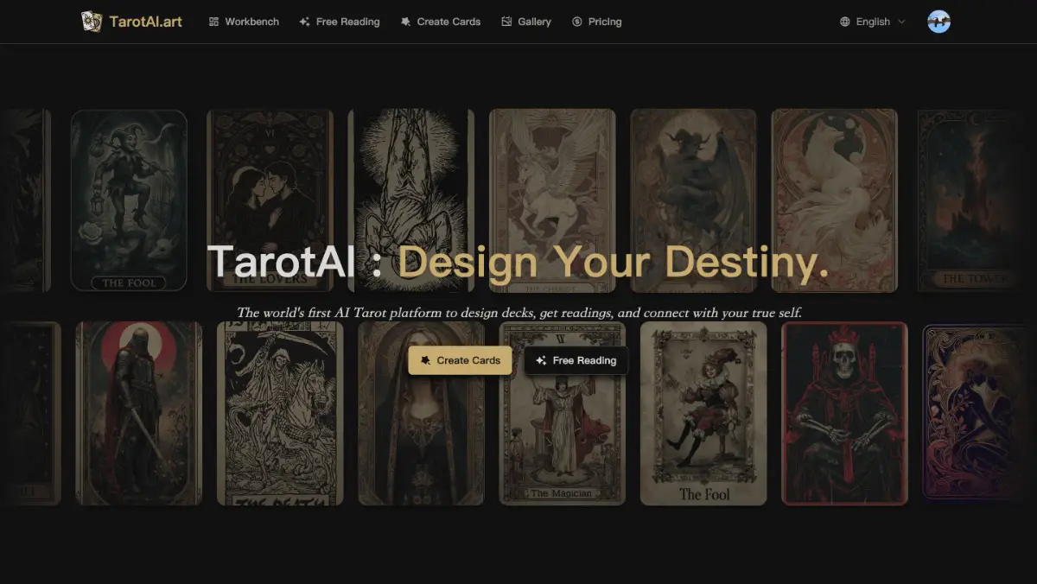
Task: Expand the English language dropdown
Action: click(873, 22)
